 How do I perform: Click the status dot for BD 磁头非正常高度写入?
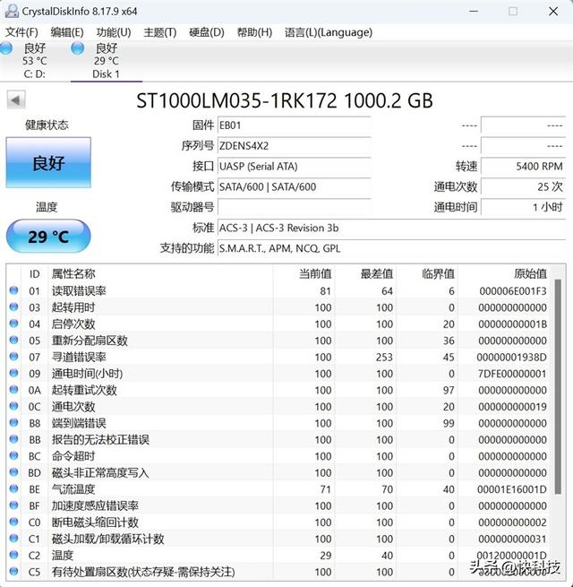tap(13, 471)
